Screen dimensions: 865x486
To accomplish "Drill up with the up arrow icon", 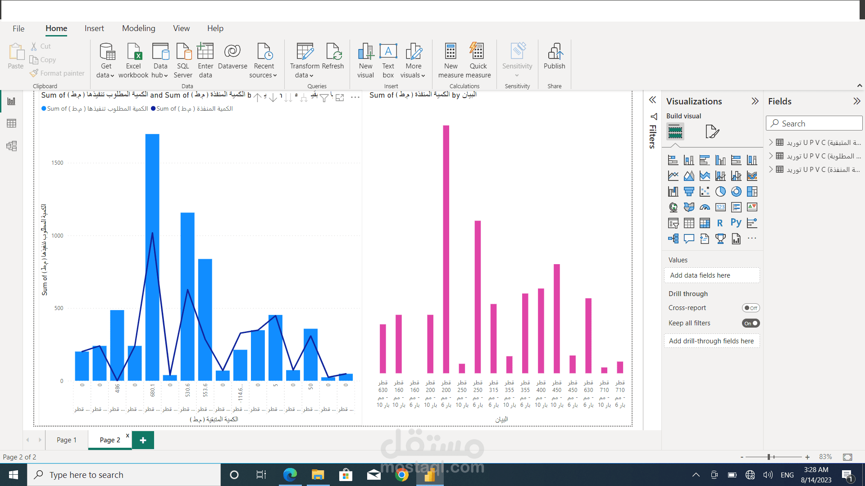I will coord(257,98).
